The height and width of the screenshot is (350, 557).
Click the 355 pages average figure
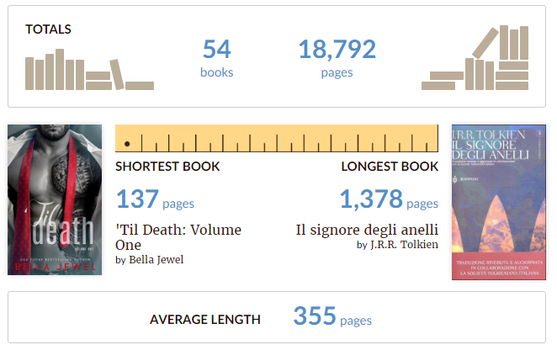pos(314,317)
